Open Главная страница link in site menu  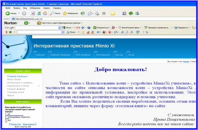click(x=17, y=76)
